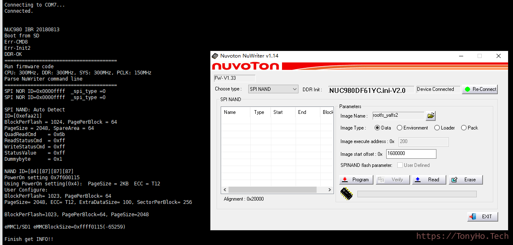
Task: Select the Loader image type option
Action: coord(437,128)
